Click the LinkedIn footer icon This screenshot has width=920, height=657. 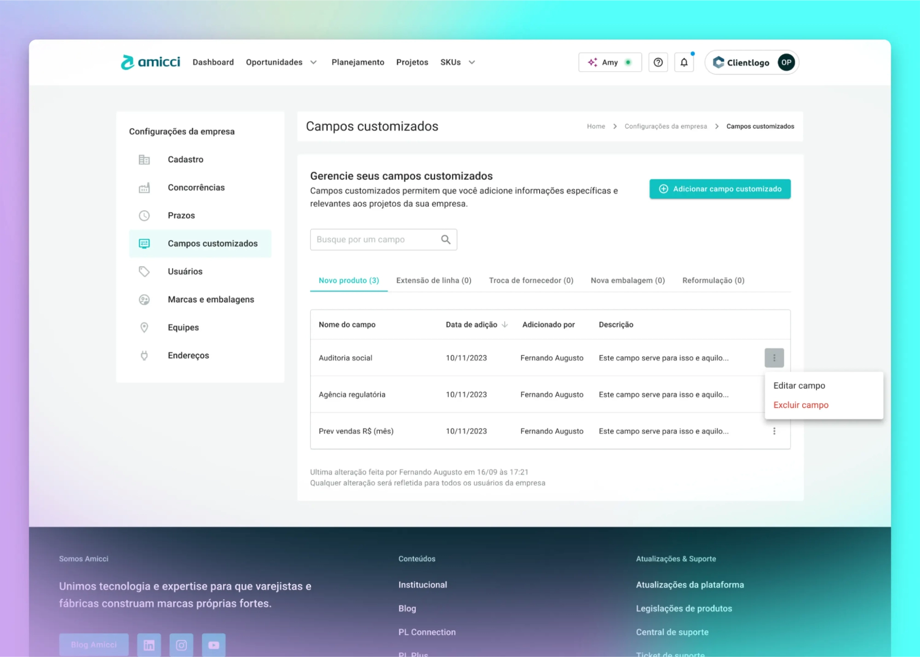(x=149, y=645)
